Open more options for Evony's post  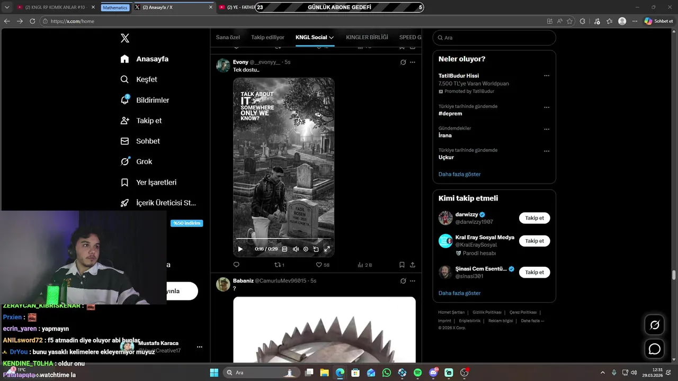pos(413,62)
